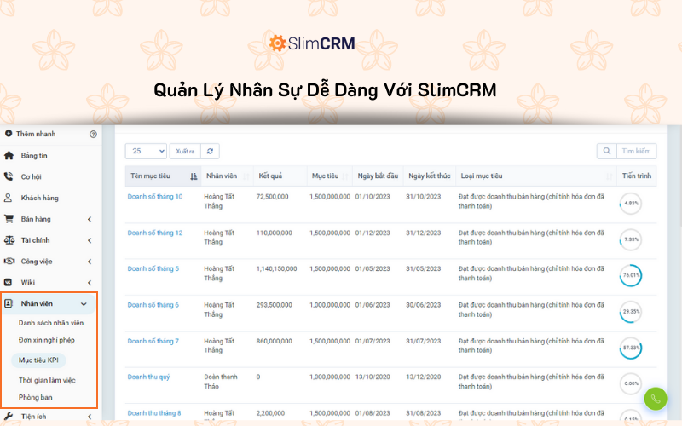Click the 72,500,000 result value
The height and width of the screenshot is (426, 682).
coord(272,197)
